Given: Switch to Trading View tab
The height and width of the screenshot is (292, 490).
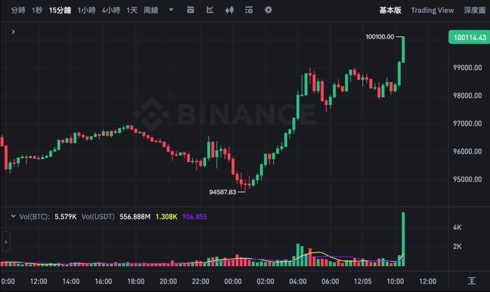Looking at the screenshot, I should [x=432, y=10].
